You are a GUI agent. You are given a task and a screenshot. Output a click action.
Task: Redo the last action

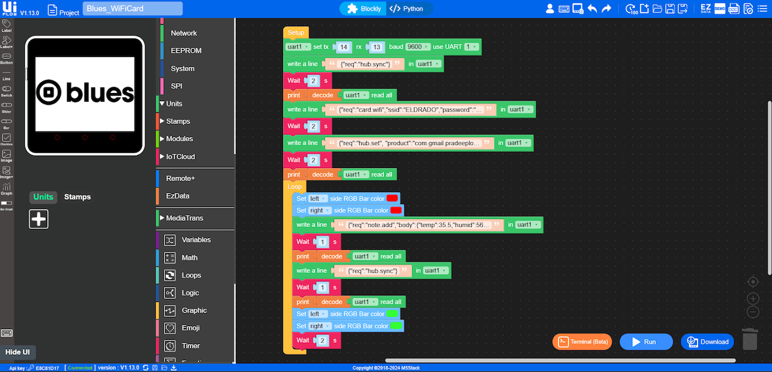(x=606, y=9)
